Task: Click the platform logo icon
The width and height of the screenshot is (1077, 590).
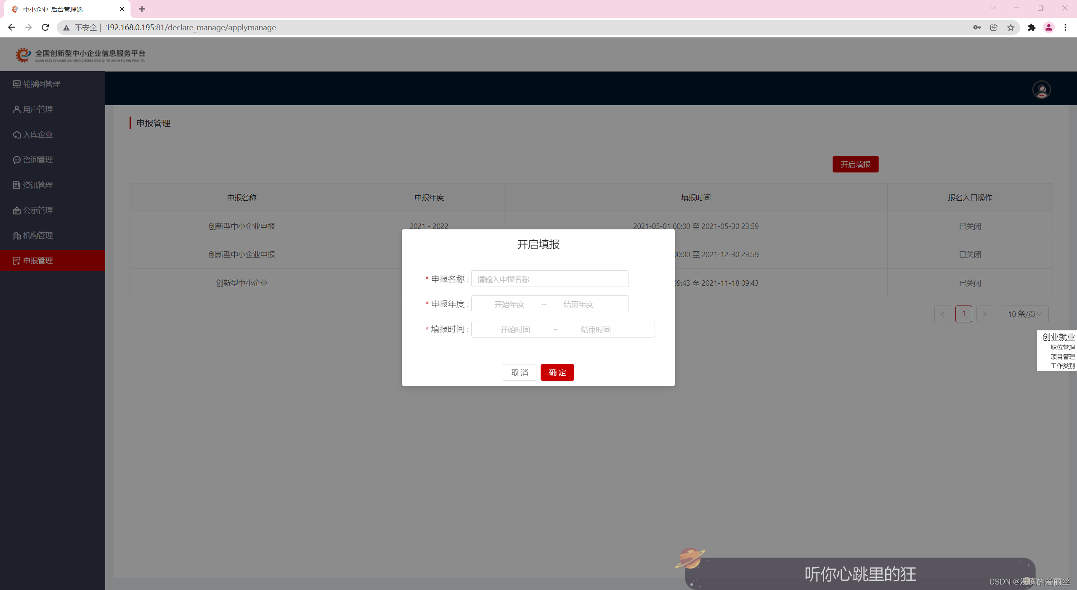Action: tap(23, 55)
